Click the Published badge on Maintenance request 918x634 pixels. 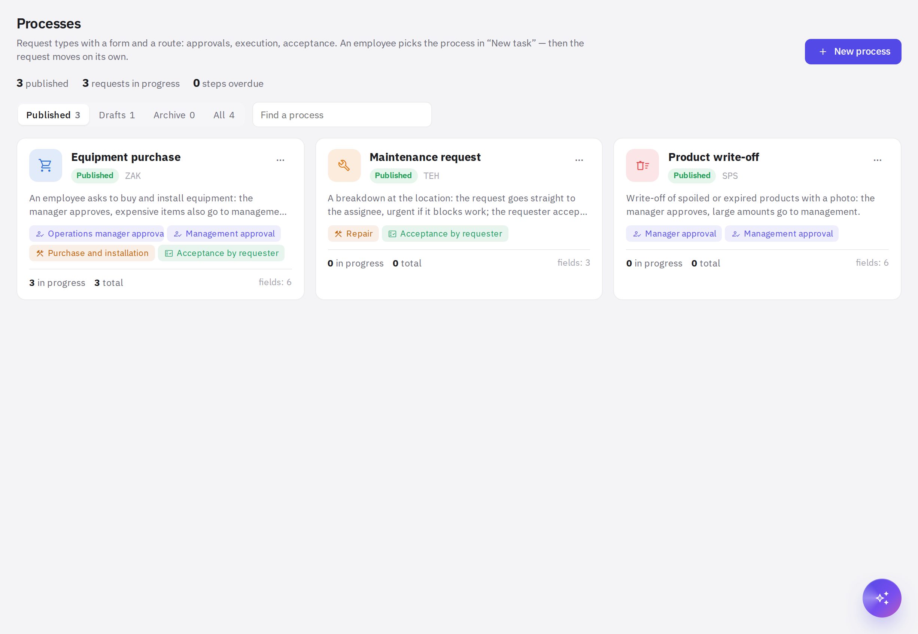tap(393, 176)
